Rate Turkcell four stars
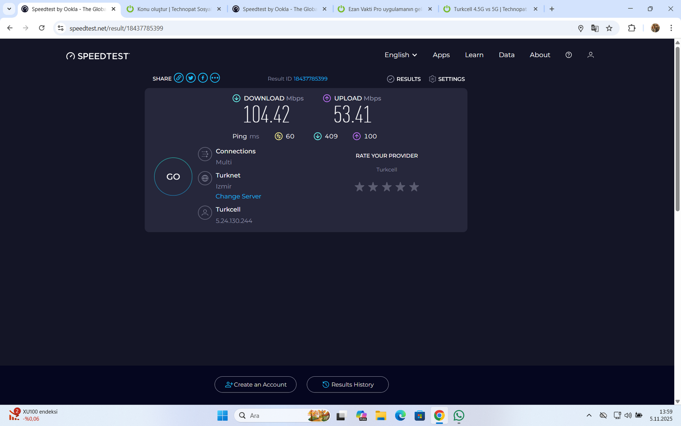 click(x=400, y=187)
